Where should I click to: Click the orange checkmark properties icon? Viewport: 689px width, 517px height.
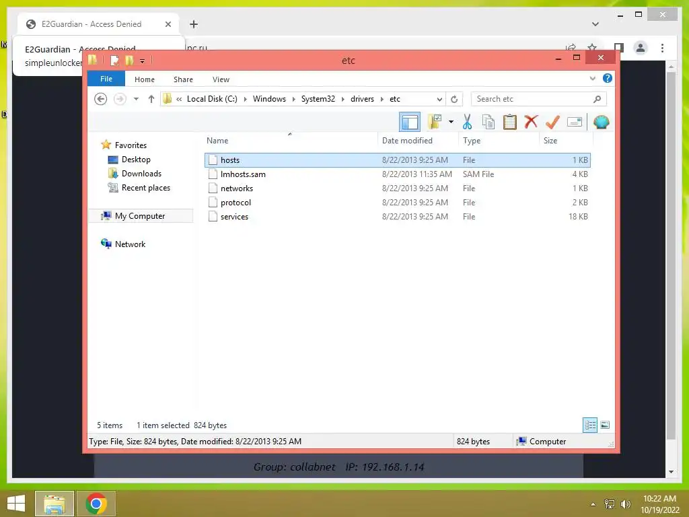click(552, 123)
